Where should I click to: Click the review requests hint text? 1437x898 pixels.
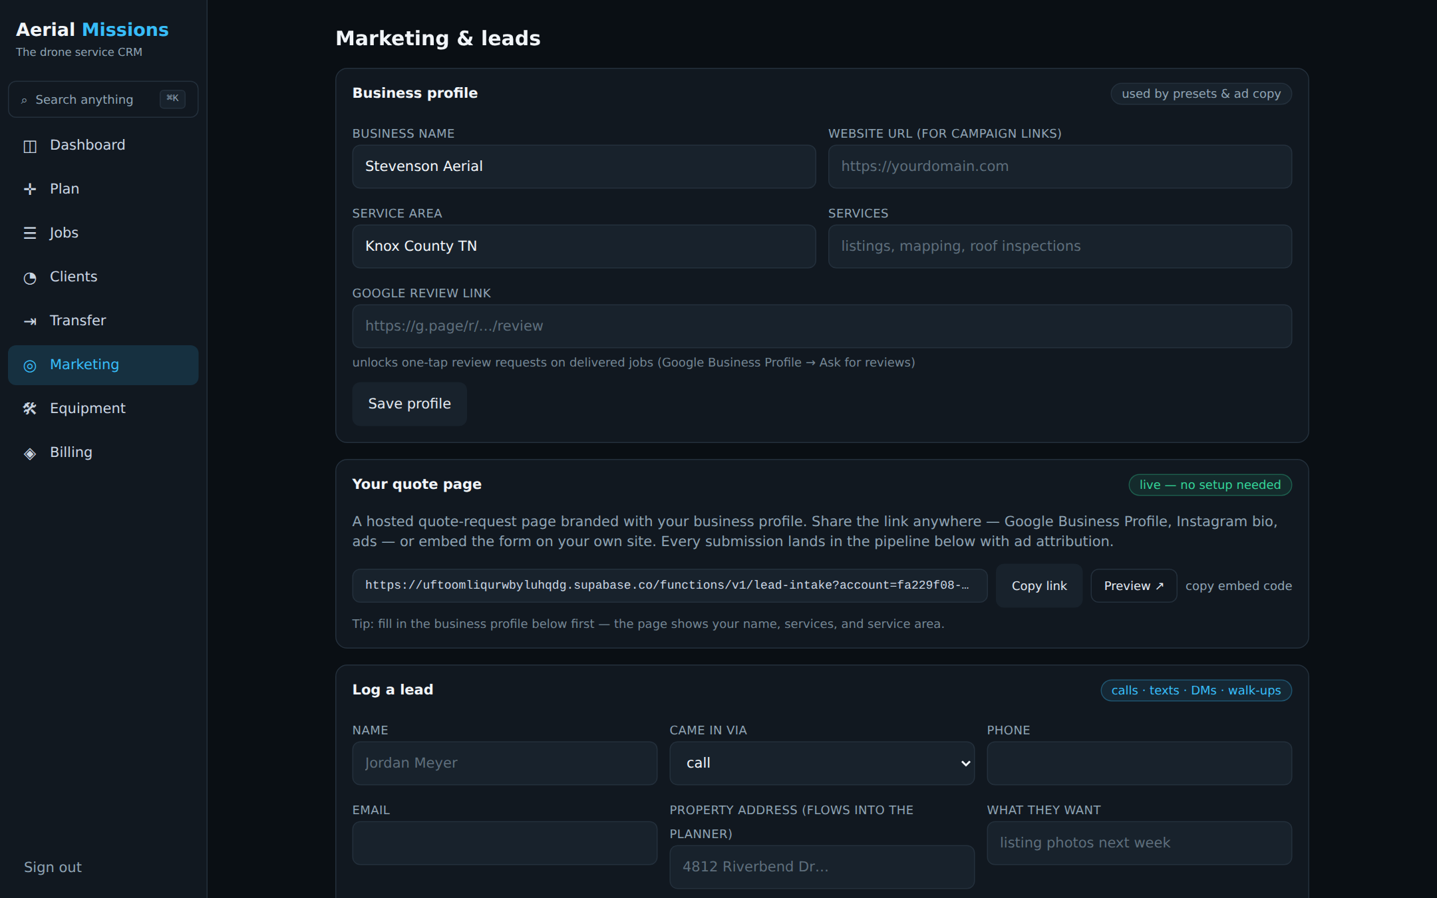coord(633,363)
